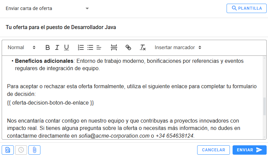Cancel the email with CANCELAR
Screen dimensions: 268x157
tap(213, 150)
